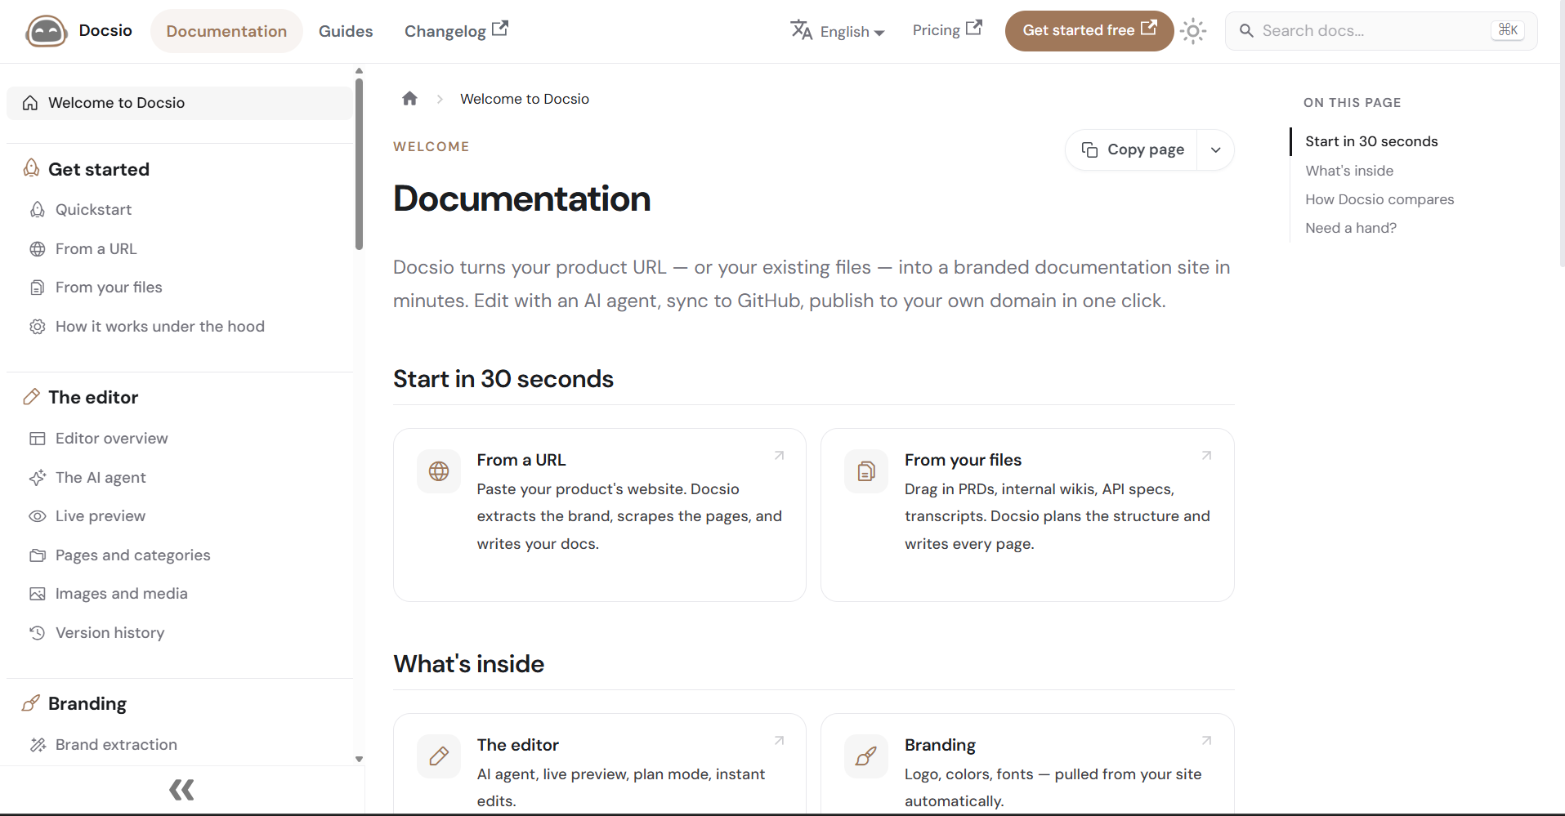
Task: Select Welcome to Docsio in sidebar
Action: (180, 103)
